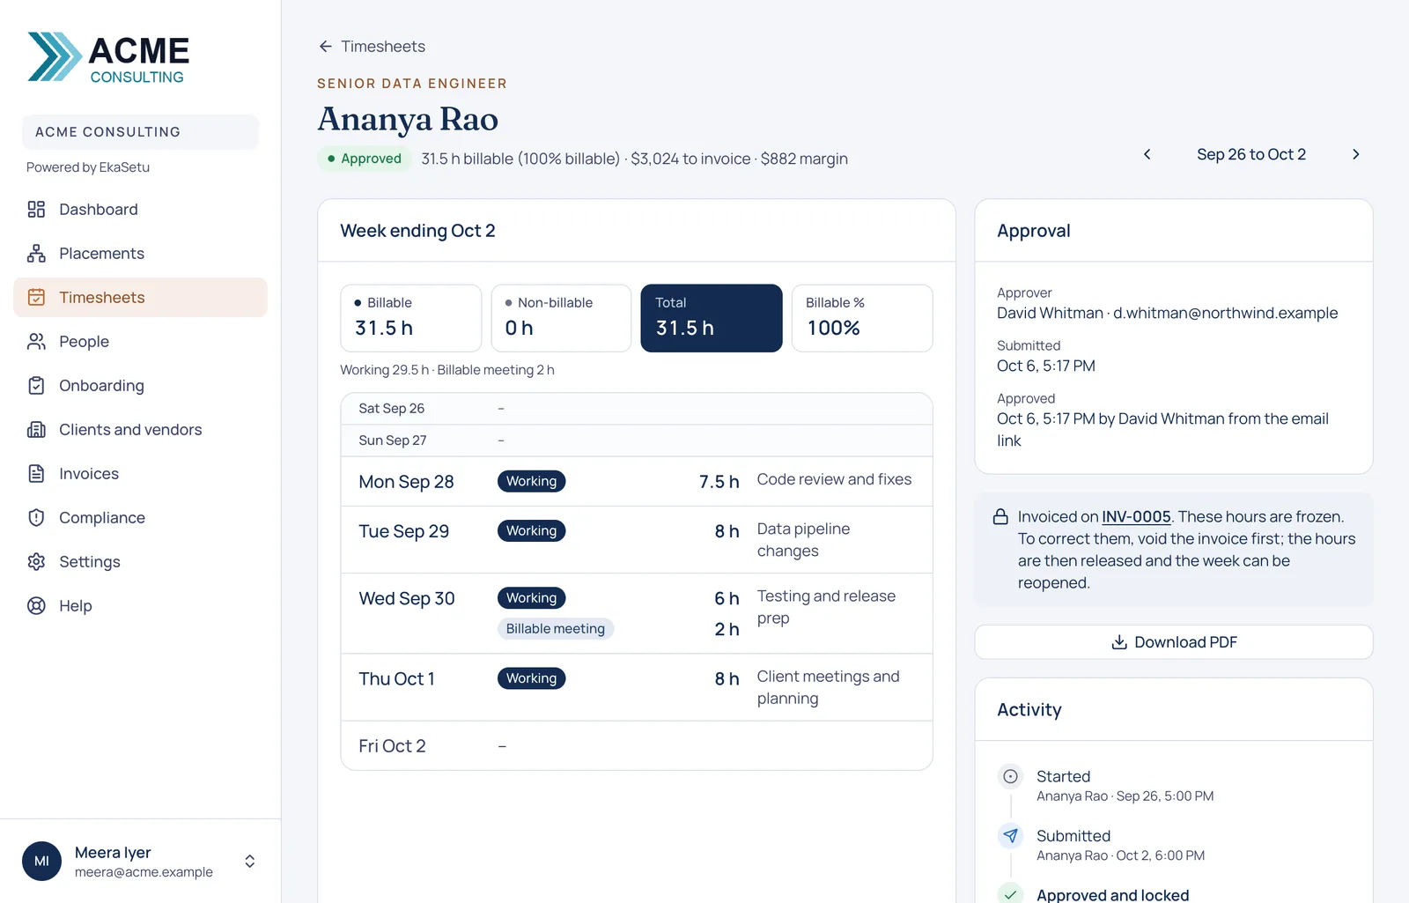
Task: Click the Onboarding clipboard icon
Action: click(x=36, y=386)
